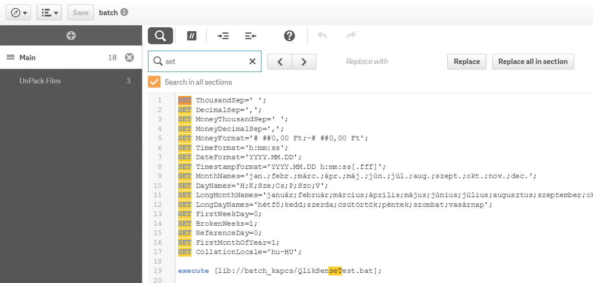The height and width of the screenshot is (283, 593).
Task: Select the Main script section
Action: pyautogui.click(x=27, y=58)
